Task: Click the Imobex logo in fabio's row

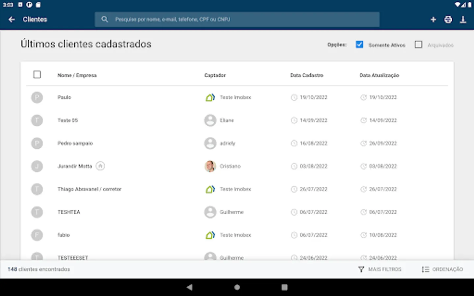Action: coord(210,235)
